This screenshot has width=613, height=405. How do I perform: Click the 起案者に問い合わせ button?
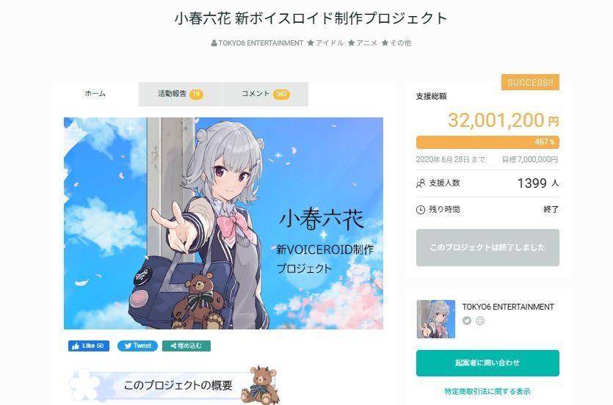tap(487, 363)
